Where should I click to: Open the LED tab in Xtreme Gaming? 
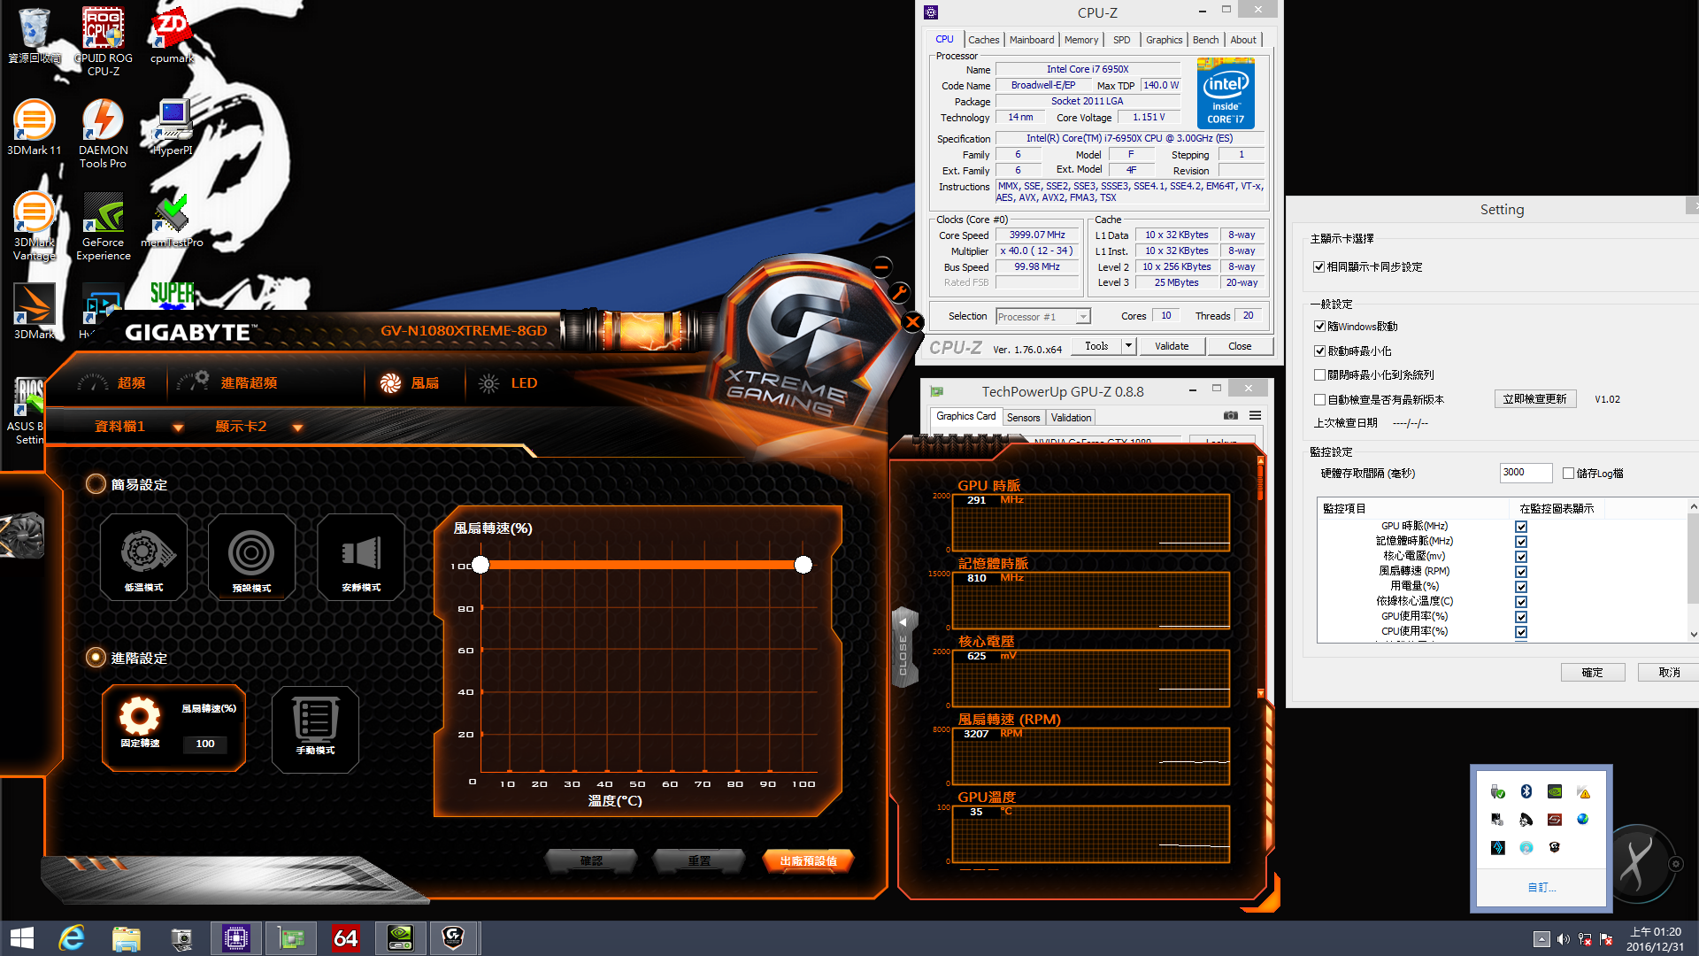pos(509,382)
